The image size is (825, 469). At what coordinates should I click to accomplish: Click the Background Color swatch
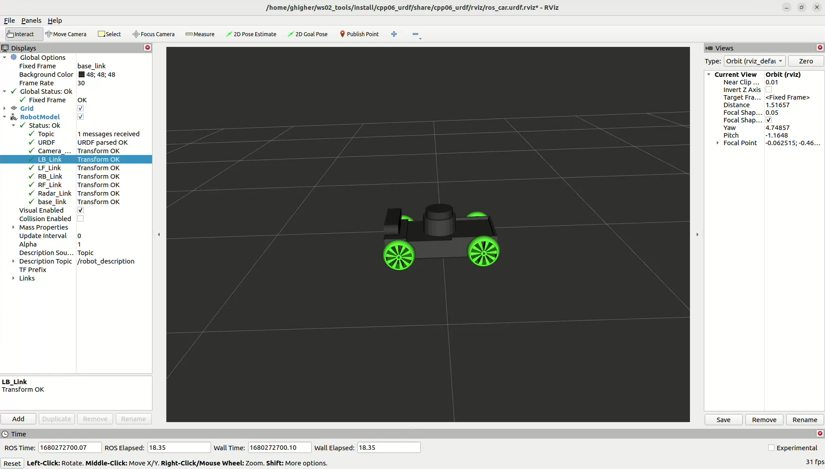(x=81, y=75)
